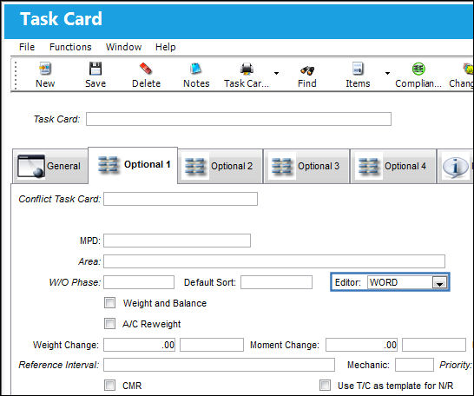Image resolution: width=474 pixels, height=396 pixels.
Task: Click the Default Sort label
Action: [x=210, y=282]
